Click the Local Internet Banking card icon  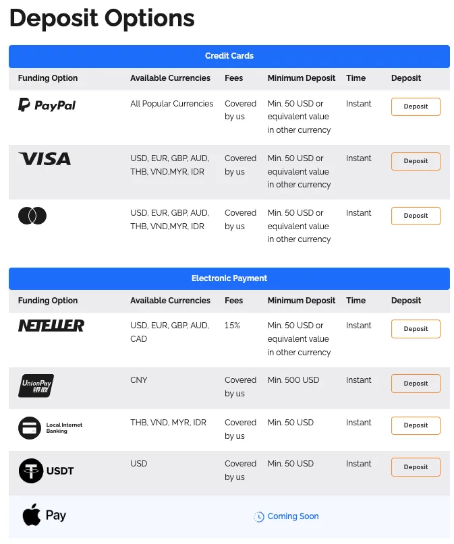[x=30, y=428]
